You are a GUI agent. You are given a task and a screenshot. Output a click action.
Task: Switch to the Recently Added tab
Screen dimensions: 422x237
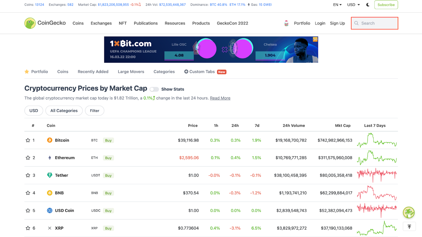pyautogui.click(x=93, y=72)
